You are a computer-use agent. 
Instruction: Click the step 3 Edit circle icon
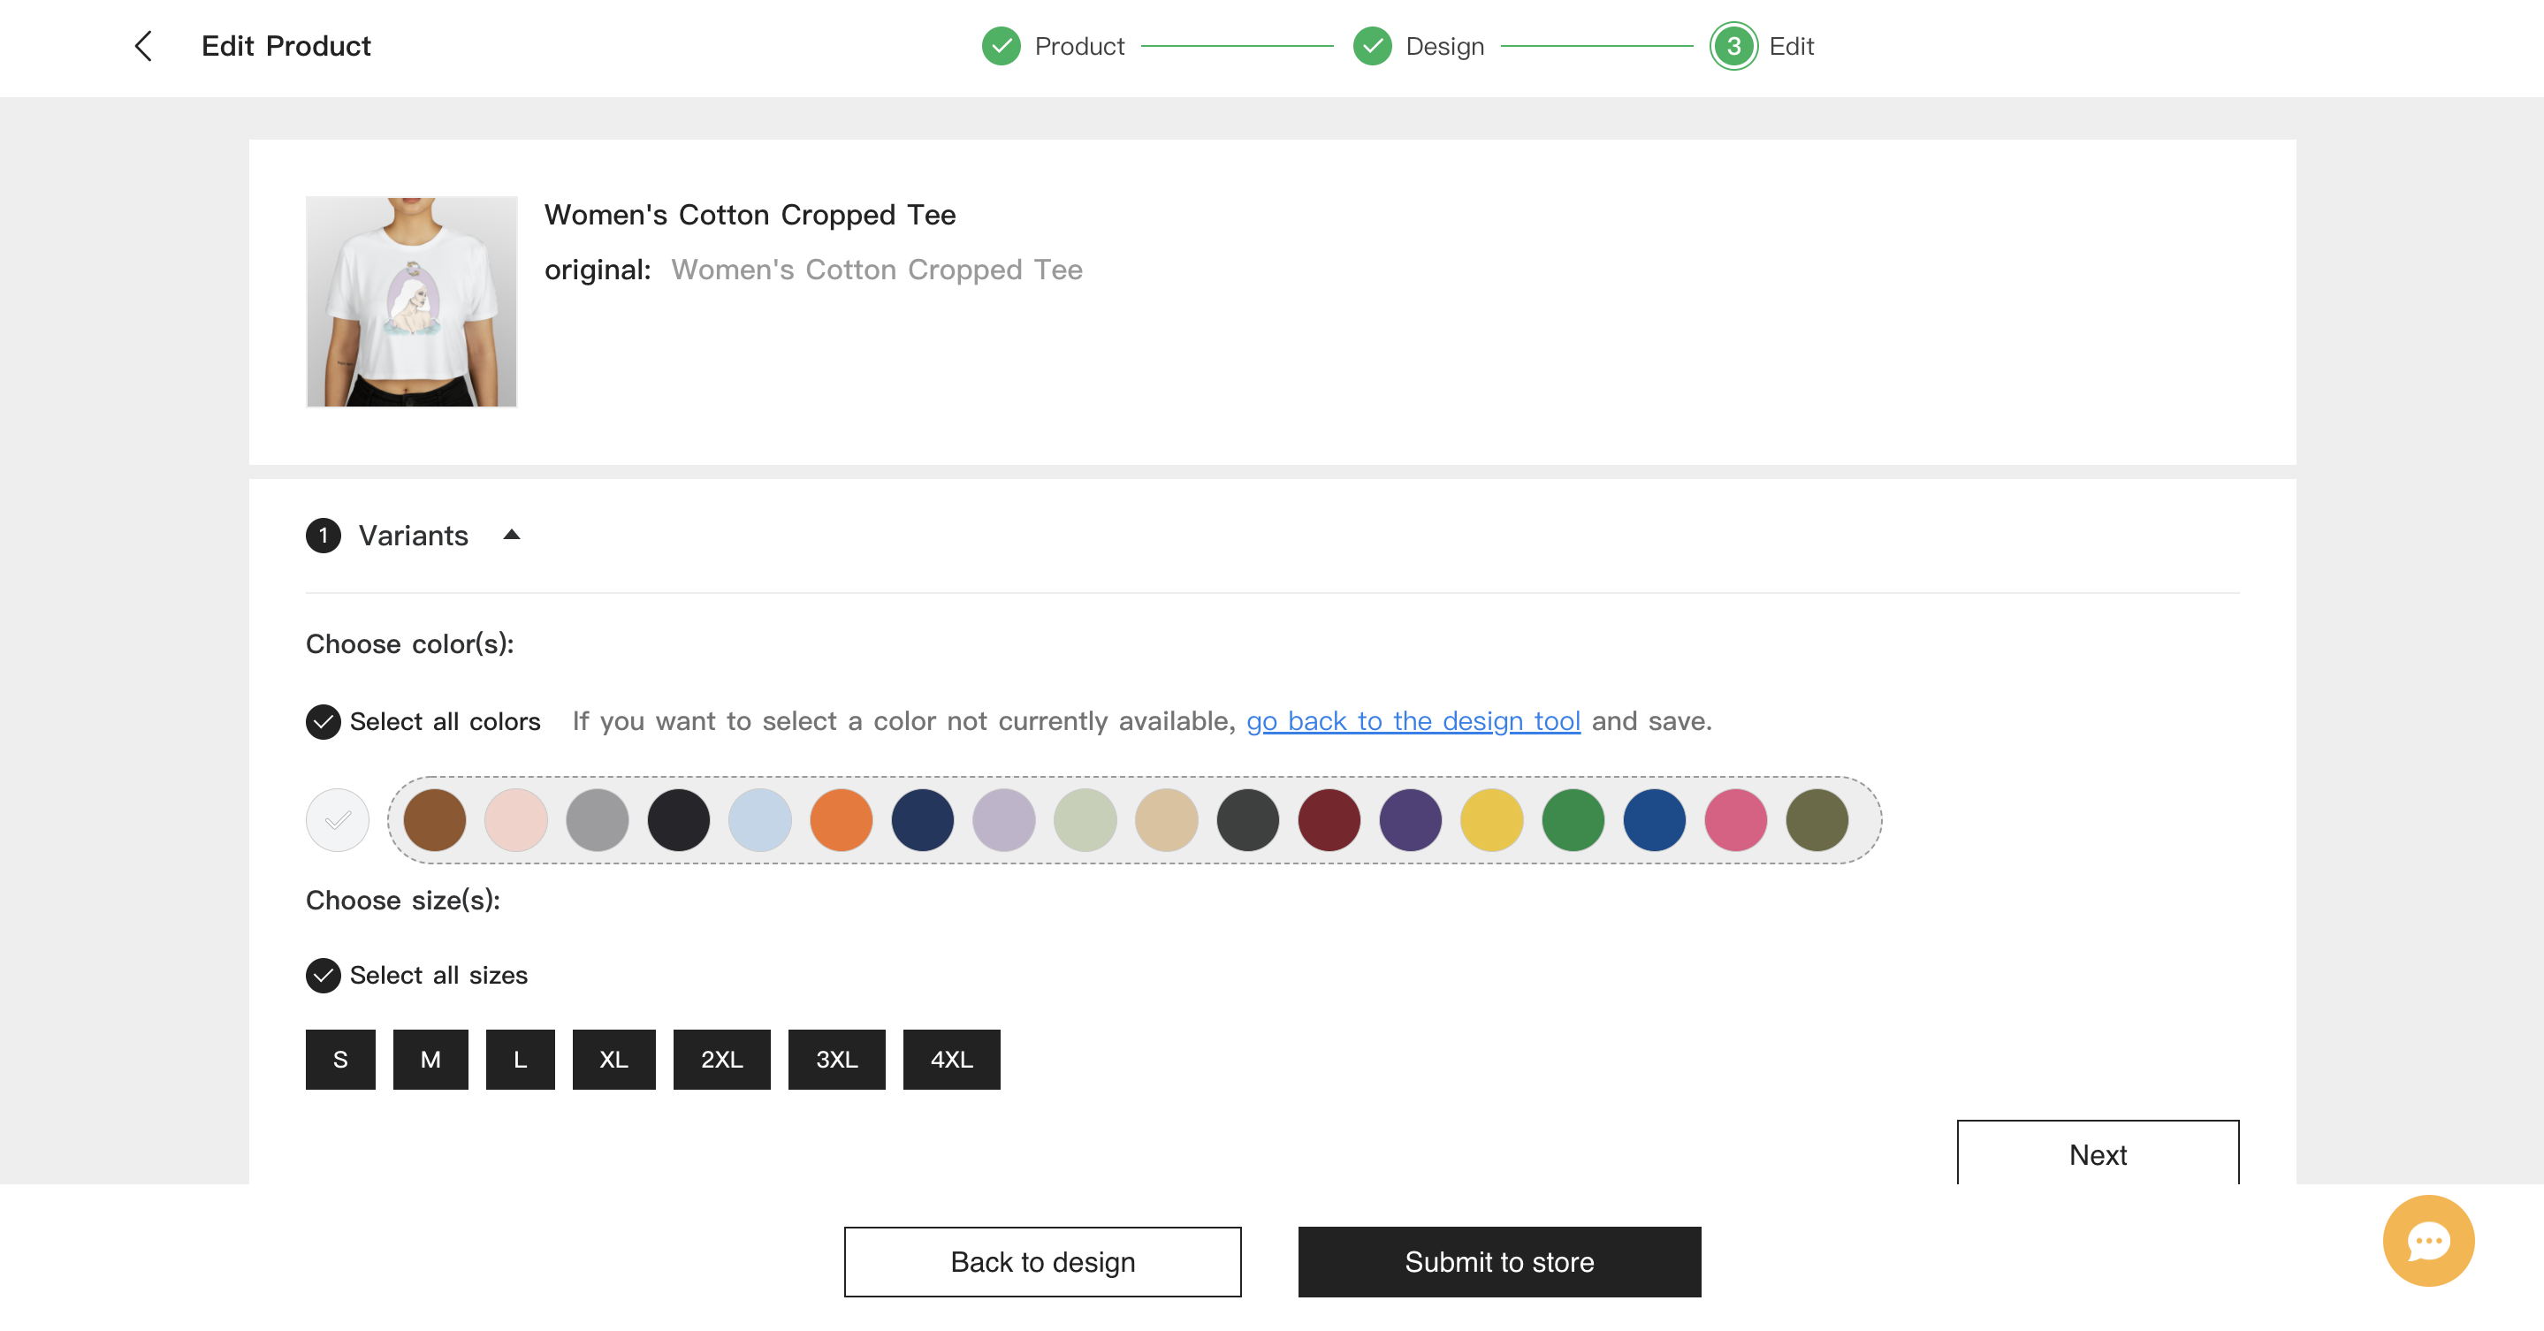(1733, 45)
